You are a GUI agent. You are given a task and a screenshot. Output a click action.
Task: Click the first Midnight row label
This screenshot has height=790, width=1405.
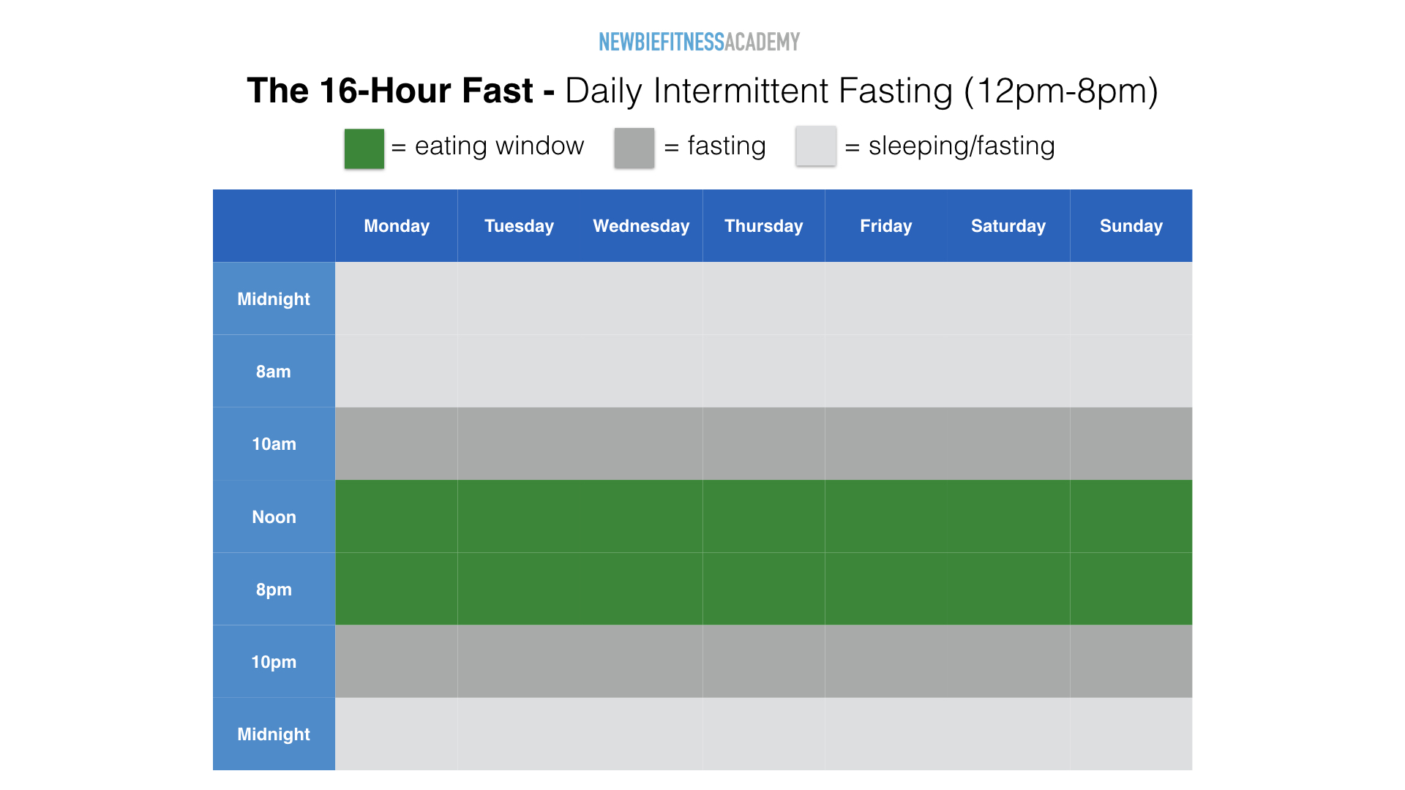pyautogui.click(x=274, y=298)
